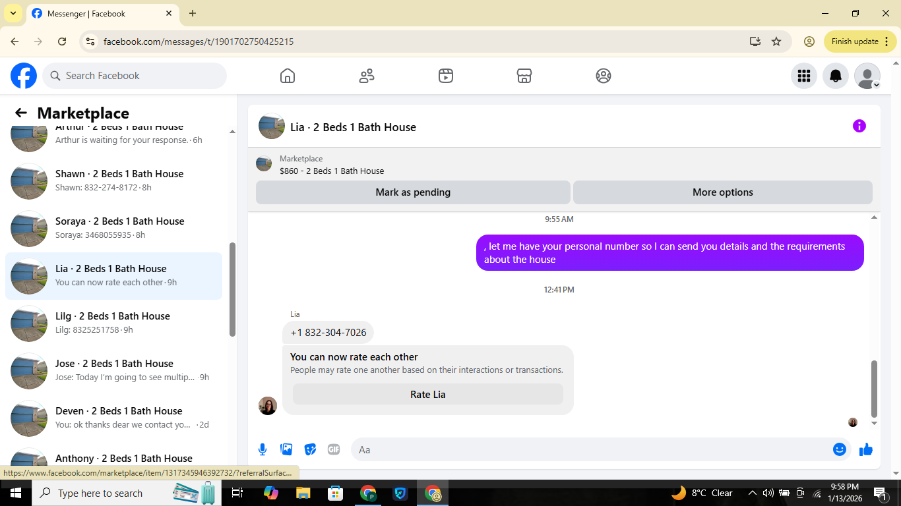This screenshot has height=506, width=901.
Task: Select the Messenger | Facebook tab
Action: pos(102,13)
